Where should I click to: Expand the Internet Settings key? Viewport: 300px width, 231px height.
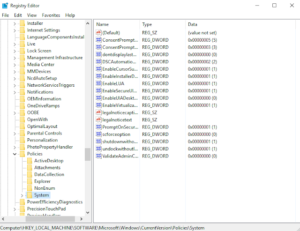[x=15, y=30]
